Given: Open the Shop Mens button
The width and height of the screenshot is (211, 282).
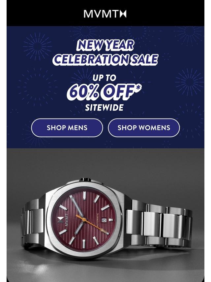Looking at the screenshot, I should [67, 128].
